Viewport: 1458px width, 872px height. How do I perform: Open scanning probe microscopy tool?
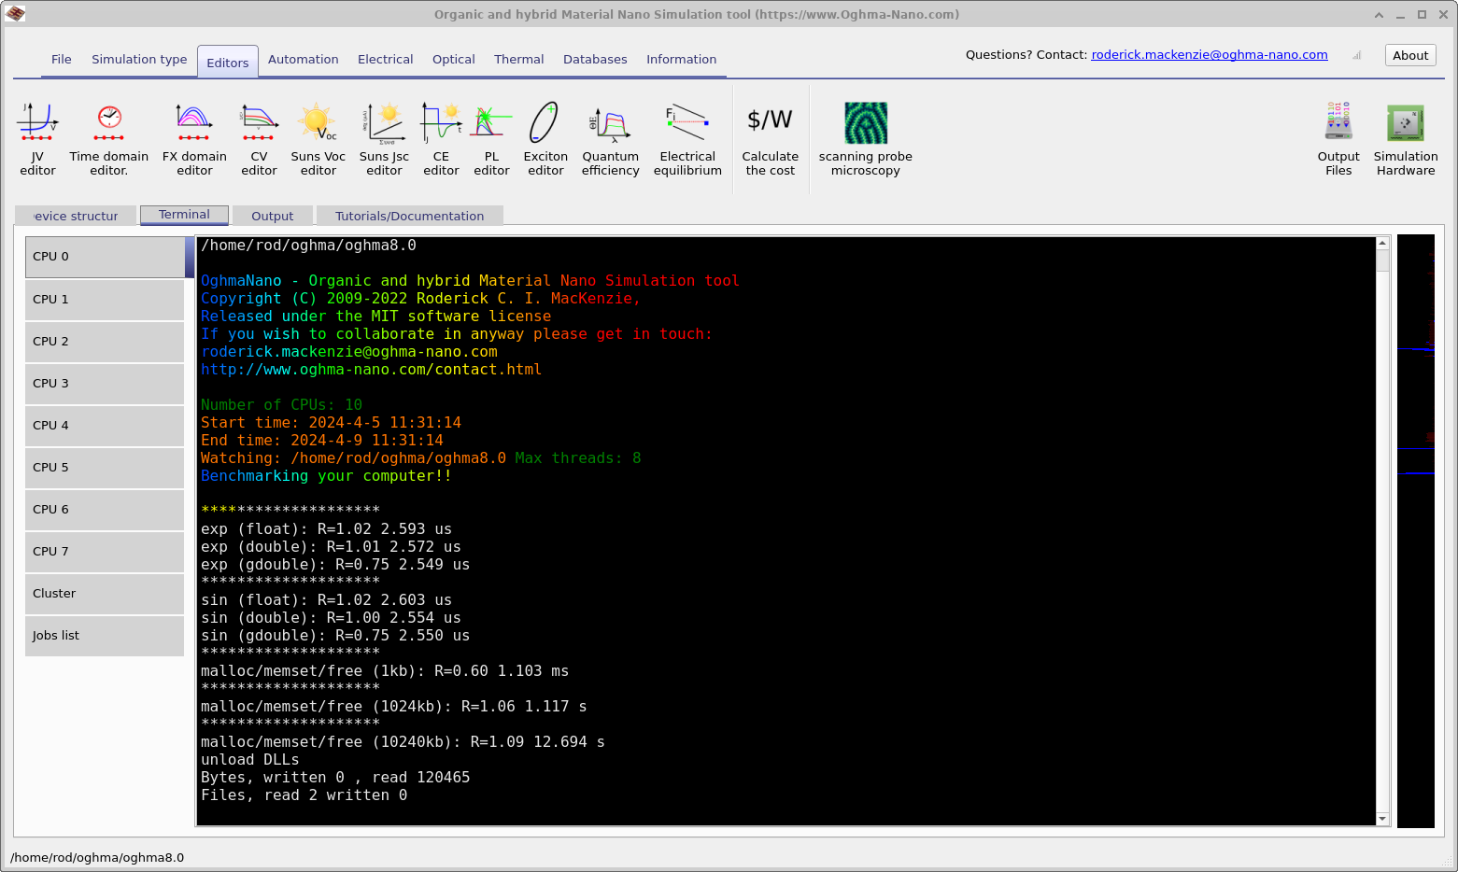(x=865, y=138)
